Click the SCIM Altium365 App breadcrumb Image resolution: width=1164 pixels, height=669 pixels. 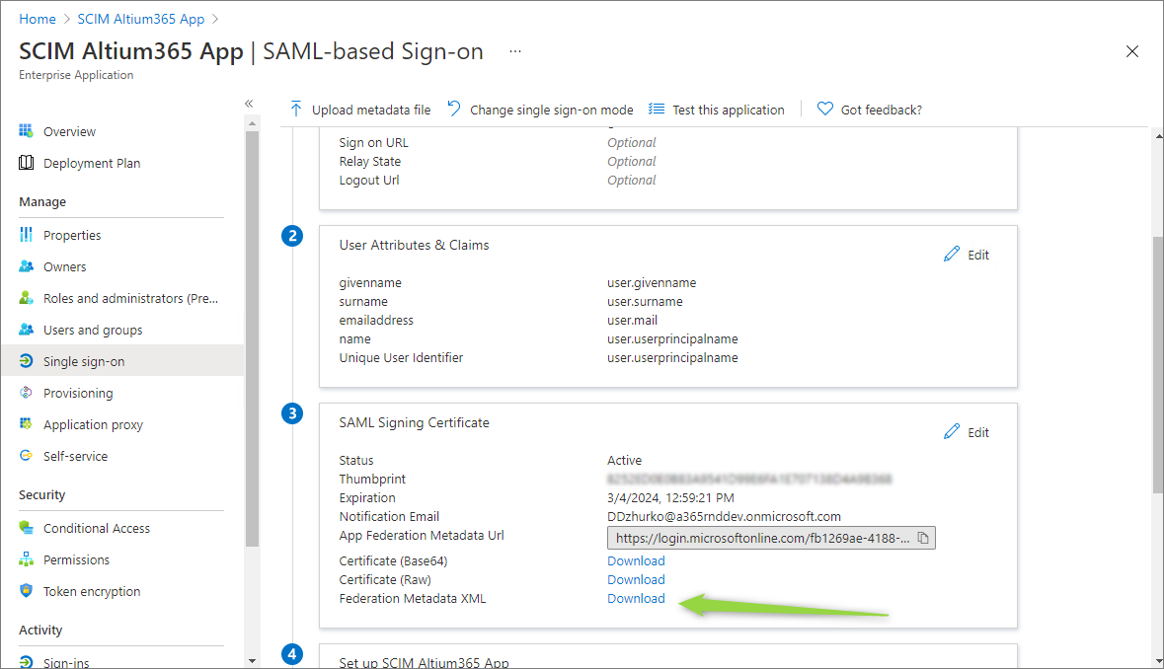(x=140, y=19)
